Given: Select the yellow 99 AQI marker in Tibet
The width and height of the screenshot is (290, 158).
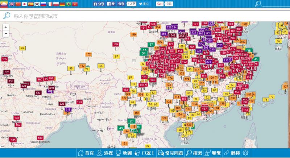Looking at the screenshot, I should 71,68.
